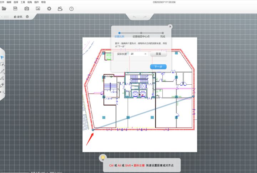This screenshot has width=257, height=173.
Task: Close the scale setup dialog
Action: click(170, 26)
